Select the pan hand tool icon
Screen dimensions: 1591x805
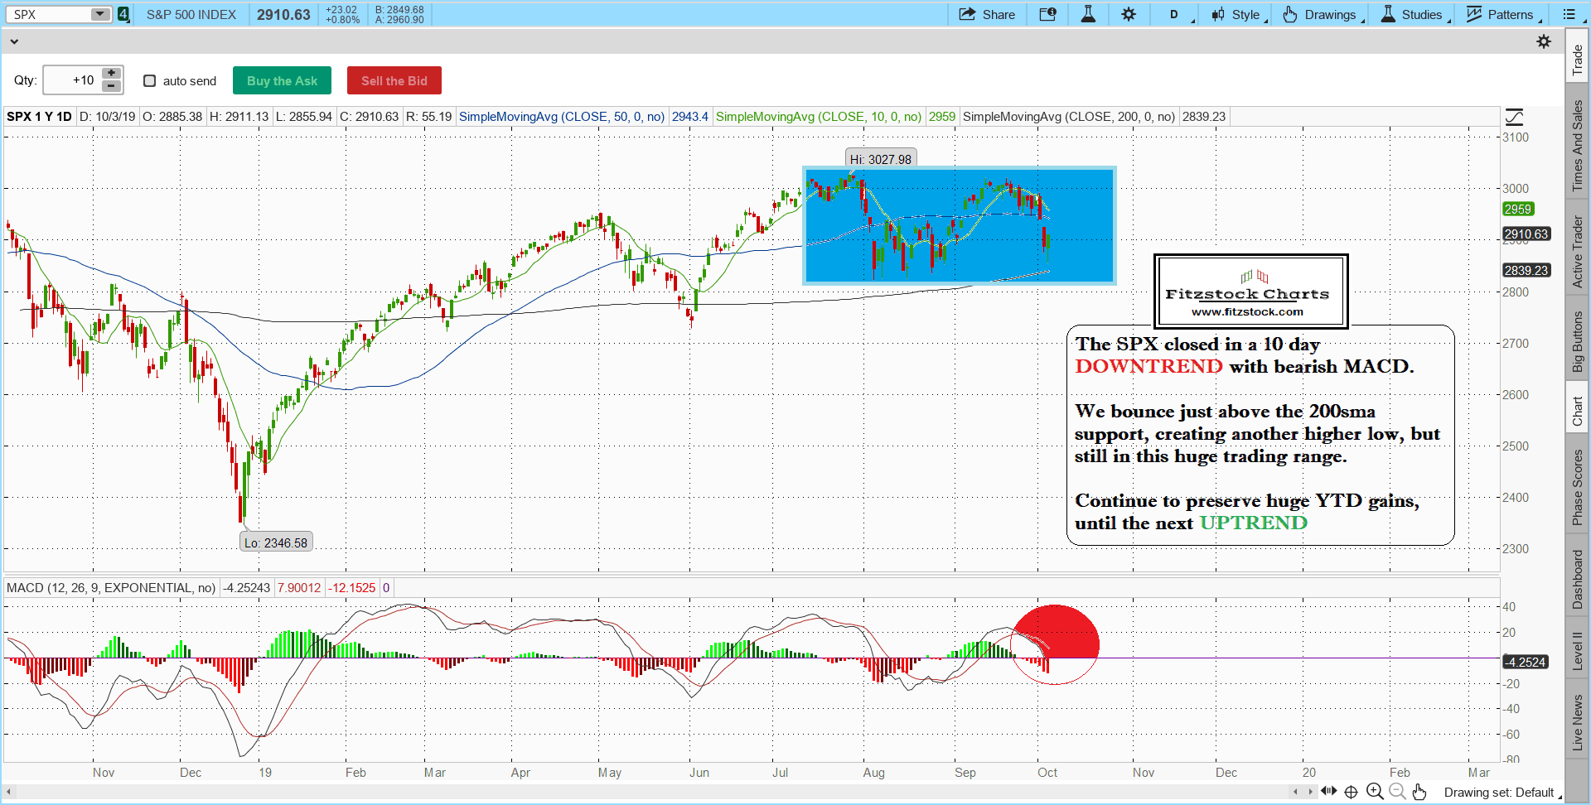pyautogui.click(x=1419, y=792)
